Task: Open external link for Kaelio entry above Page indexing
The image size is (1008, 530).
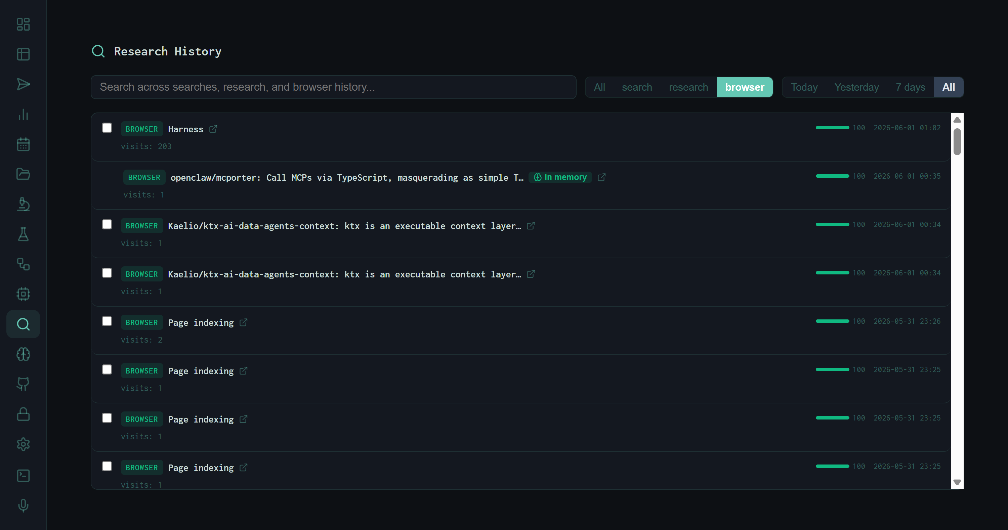Action: point(531,274)
